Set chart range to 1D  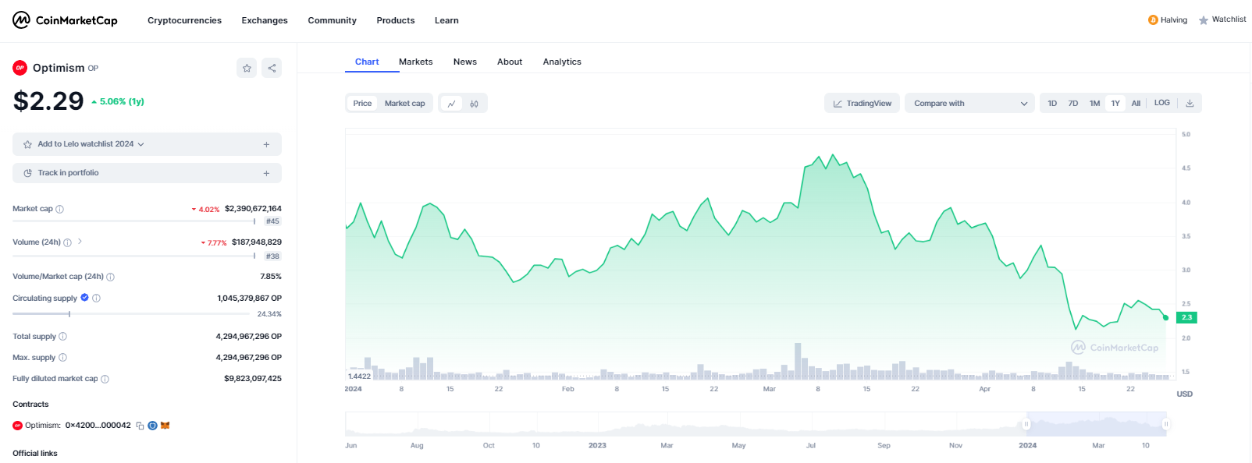tap(1052, 103)
